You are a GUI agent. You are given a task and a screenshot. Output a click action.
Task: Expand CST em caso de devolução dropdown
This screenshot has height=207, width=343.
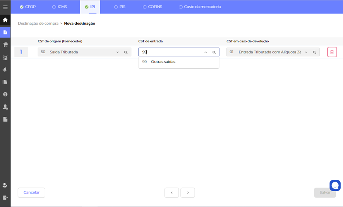click(306, 52)
